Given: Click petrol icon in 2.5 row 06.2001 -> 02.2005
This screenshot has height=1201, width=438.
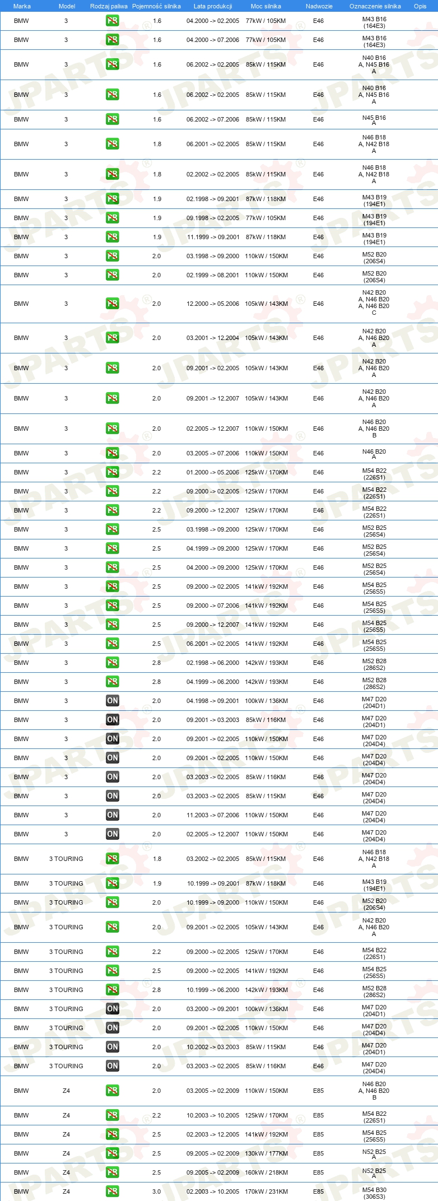Looking at the screenshot, I should (112, 644).
